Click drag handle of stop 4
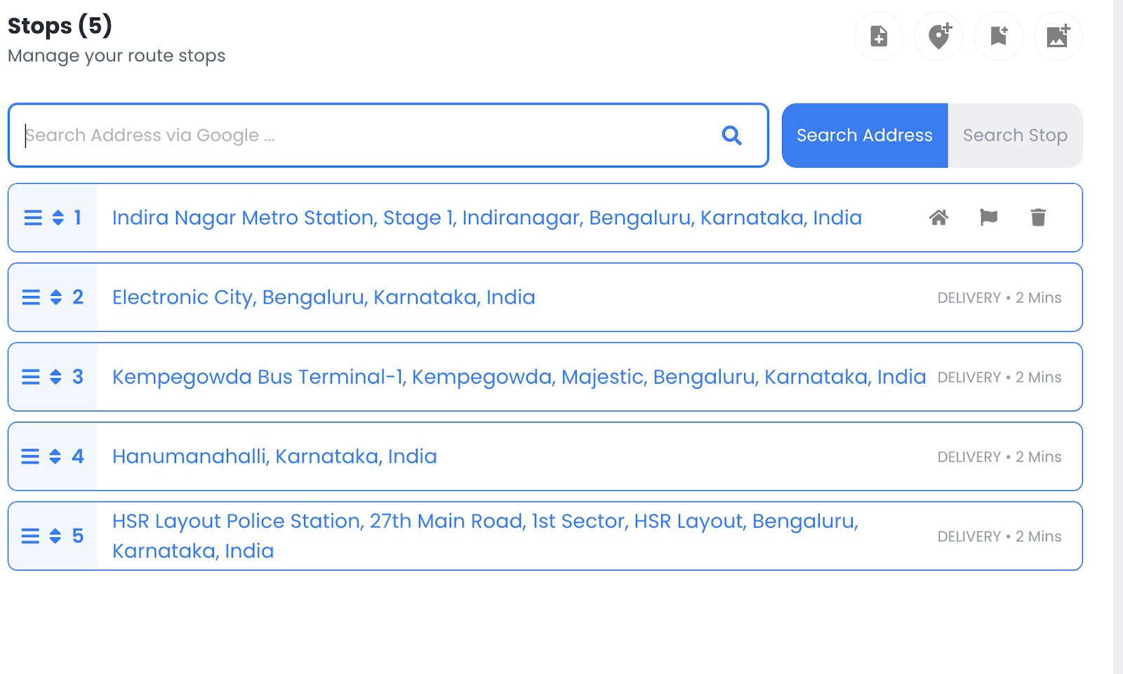This screenshot has height=674, width=1123. [x=30, y=457]
